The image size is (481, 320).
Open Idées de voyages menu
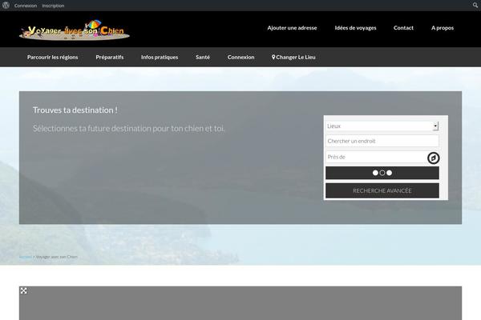[355, 28]
